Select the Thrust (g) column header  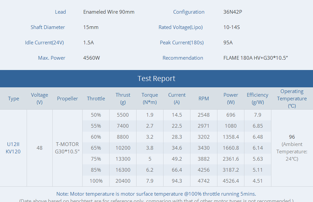[x=123, y=99]
